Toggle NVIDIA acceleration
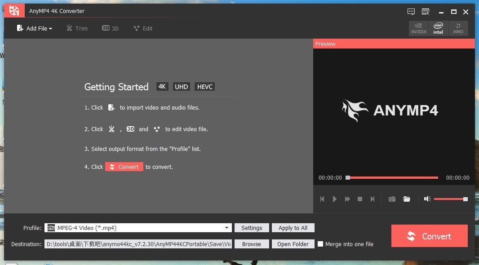This screenshot has height=265, width=479. (418, 28)
